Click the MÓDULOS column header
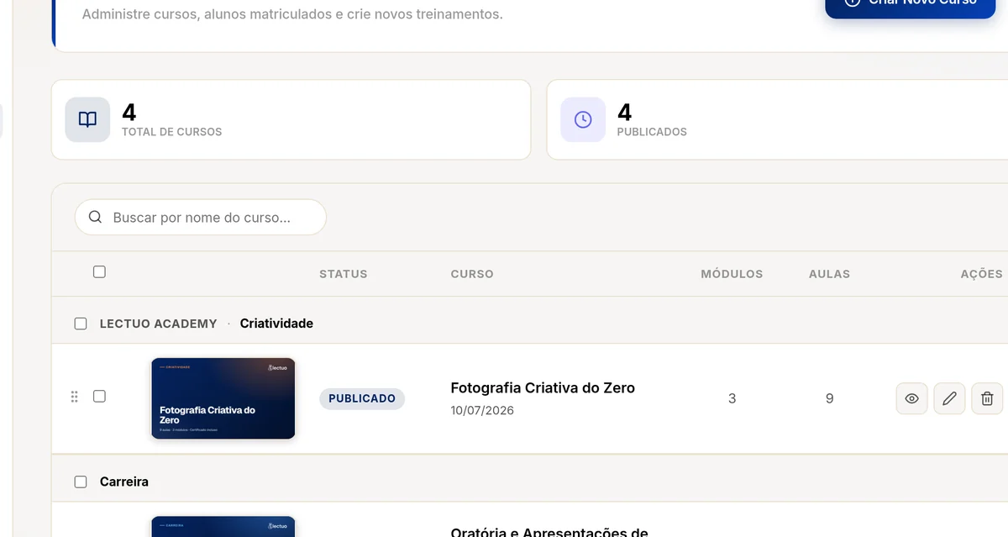The width and height of the screenshot is (1008, 537). point(732,274)
